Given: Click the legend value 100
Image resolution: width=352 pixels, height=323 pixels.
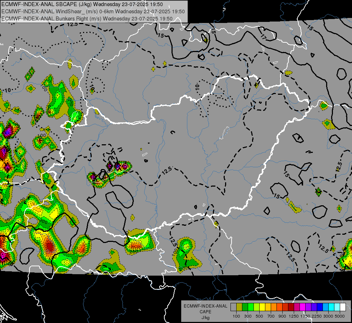Looking at the screenshot, I should 236,316.
